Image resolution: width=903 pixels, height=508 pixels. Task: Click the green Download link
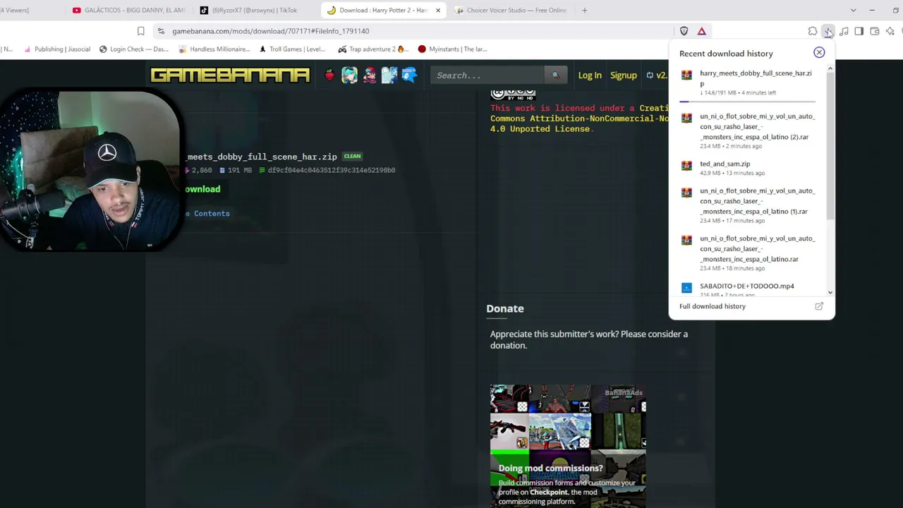[x=202, y=189]
